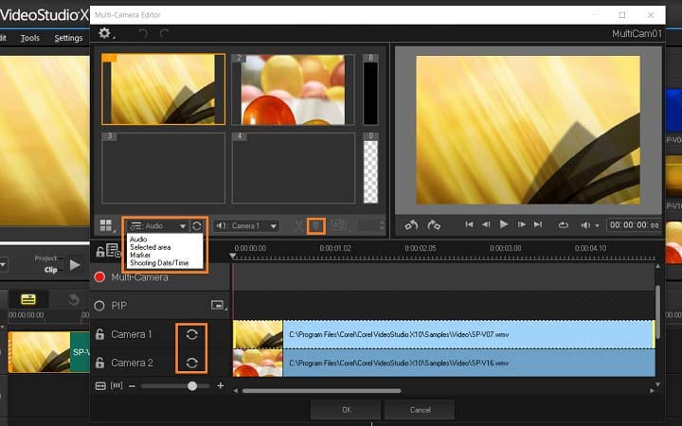Play clip in main VideoStudio preview
The width and height of the screenshot is (682, 426).
(75, 264)
